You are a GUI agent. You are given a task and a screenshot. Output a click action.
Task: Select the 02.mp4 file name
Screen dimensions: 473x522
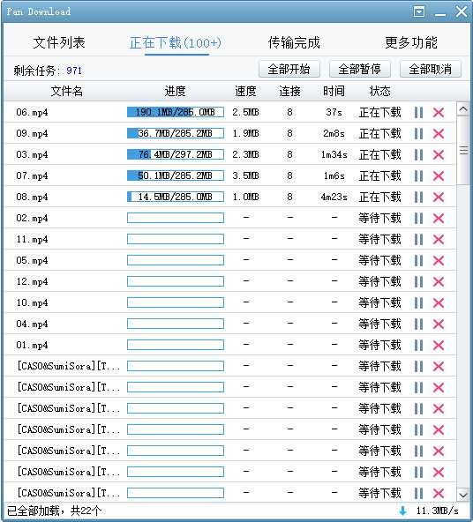(x=32, y=219)
